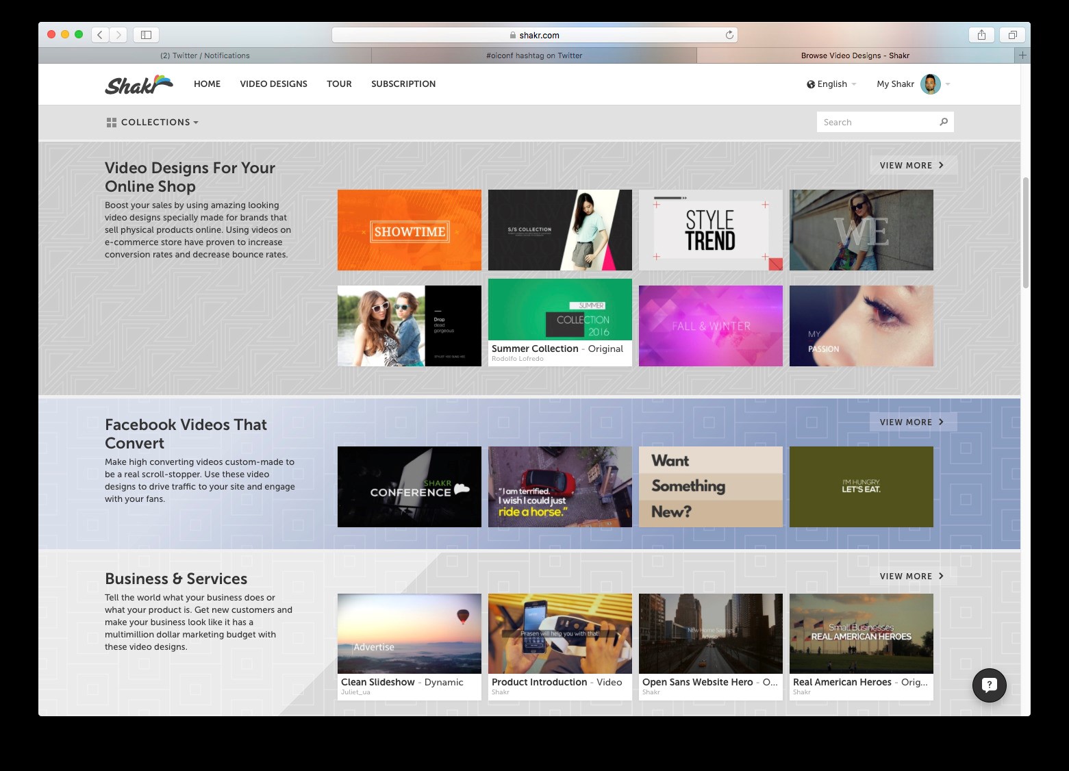Go forward using Safari's forward arrow
Image resolution: width=1069 pixels, height=771 pixels.
coord(118,35)
